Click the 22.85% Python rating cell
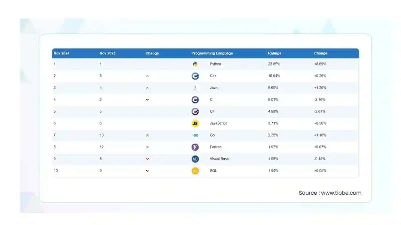 tap(274, 64)
